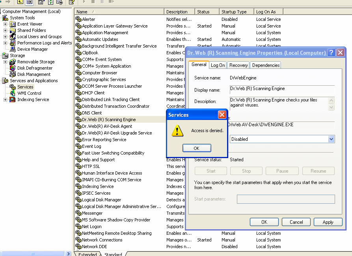This screenshot has width=352, height=256.
Task: Click the Indexing Service tree icon
Action: [x=13, y=99]
